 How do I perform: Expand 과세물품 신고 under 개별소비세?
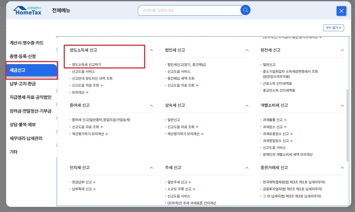285,119
